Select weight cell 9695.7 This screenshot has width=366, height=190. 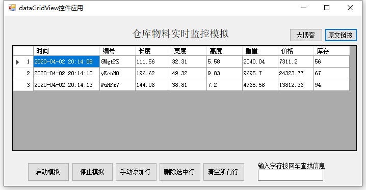pyautogui.click(x=260, y=73)
